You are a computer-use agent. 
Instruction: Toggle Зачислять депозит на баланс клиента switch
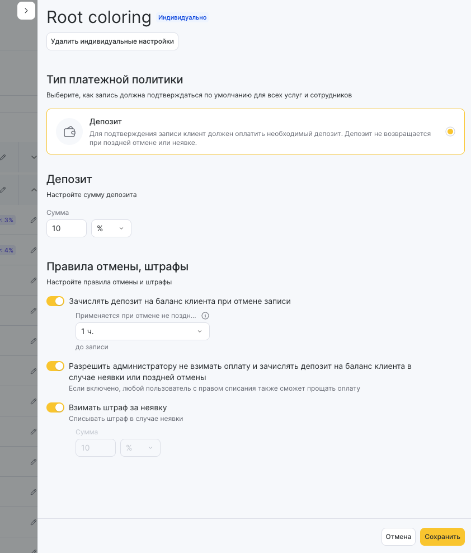point(55,301)
